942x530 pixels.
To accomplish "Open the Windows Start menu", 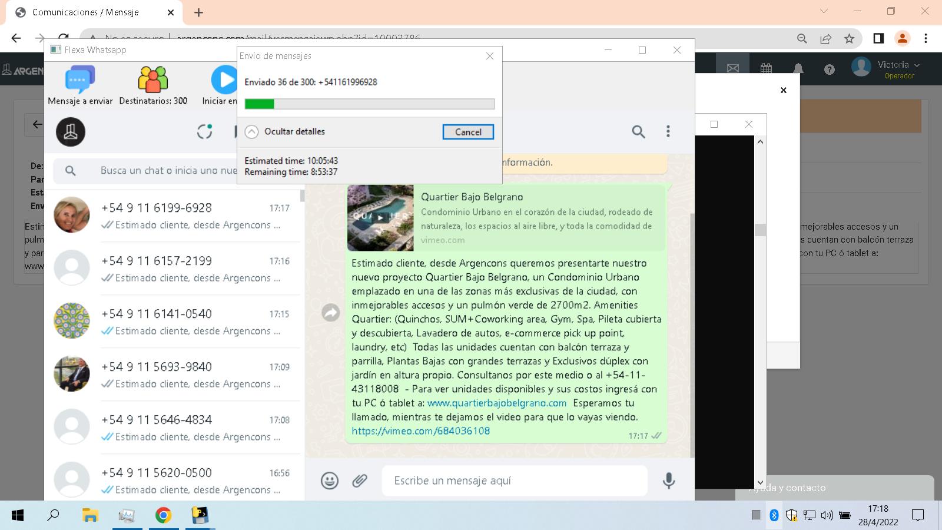I will 18,515.
